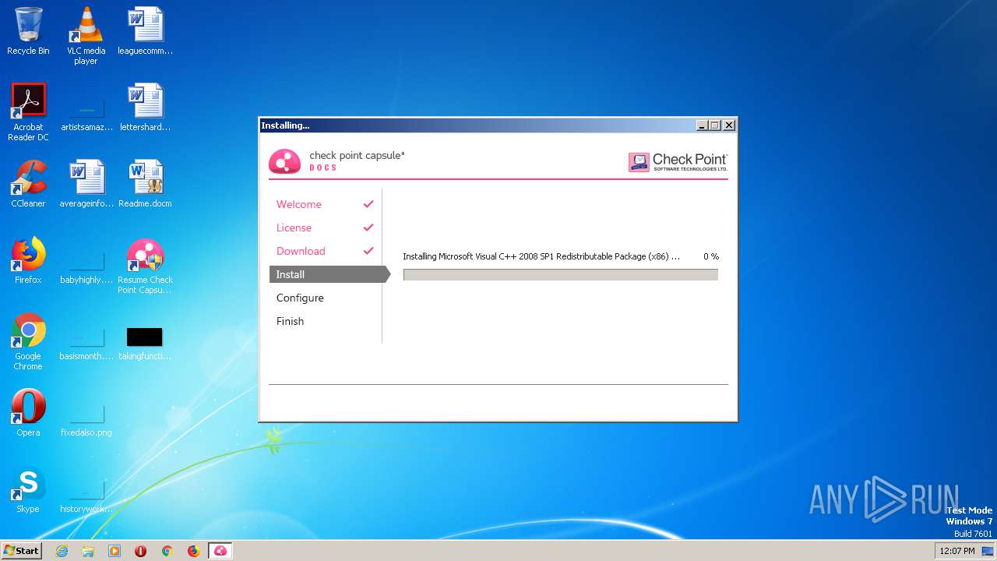Select the Finish step in installer
This screenshot has height=561, width=997.
(290, 321)
